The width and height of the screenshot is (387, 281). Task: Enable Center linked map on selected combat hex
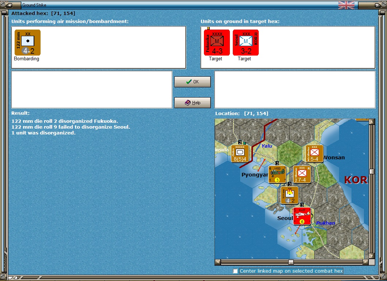235,271
